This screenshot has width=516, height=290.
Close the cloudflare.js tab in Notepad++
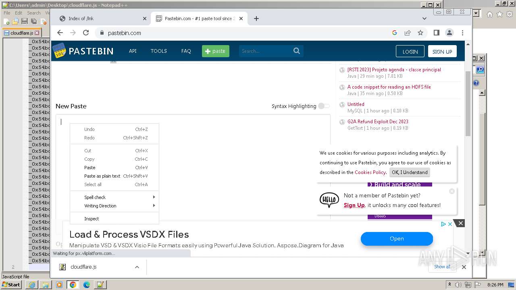37,33
